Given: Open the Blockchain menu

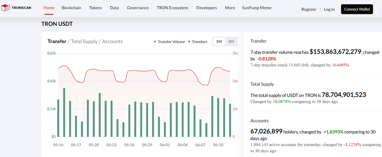Looking at the screenshot, I should pos(71,8).
